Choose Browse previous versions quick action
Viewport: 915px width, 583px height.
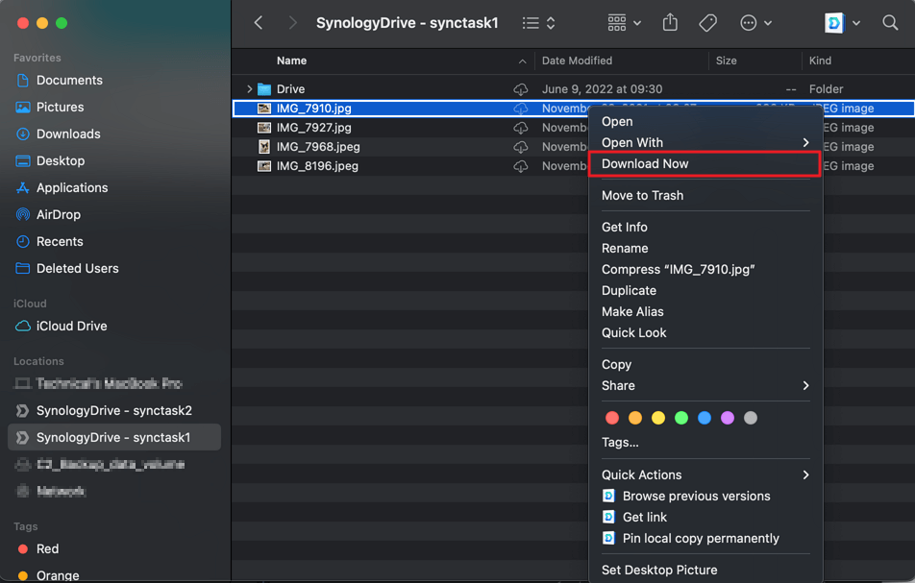tap(696, 496)
